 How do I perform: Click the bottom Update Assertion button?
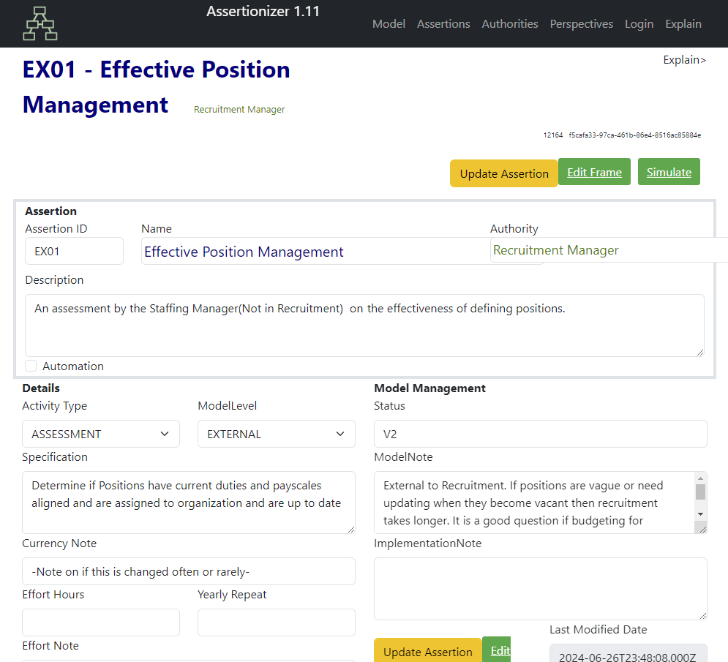pos(427,650)
